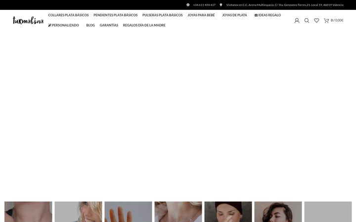Click the pencil icon next to Personalizado

(x=50, y=25)
